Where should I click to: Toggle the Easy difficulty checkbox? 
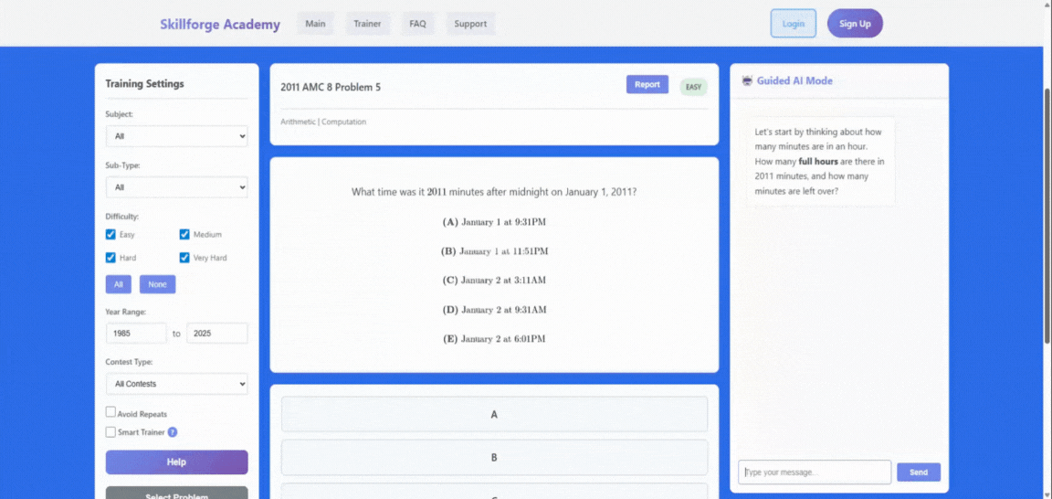(110, 234)
